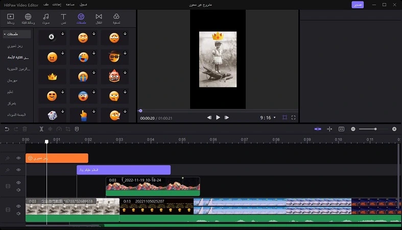Image resolution: width=402 pixels, height=230 pixels.
Task: Open the Media tab with play-frame icon
Action: (11, 19)
